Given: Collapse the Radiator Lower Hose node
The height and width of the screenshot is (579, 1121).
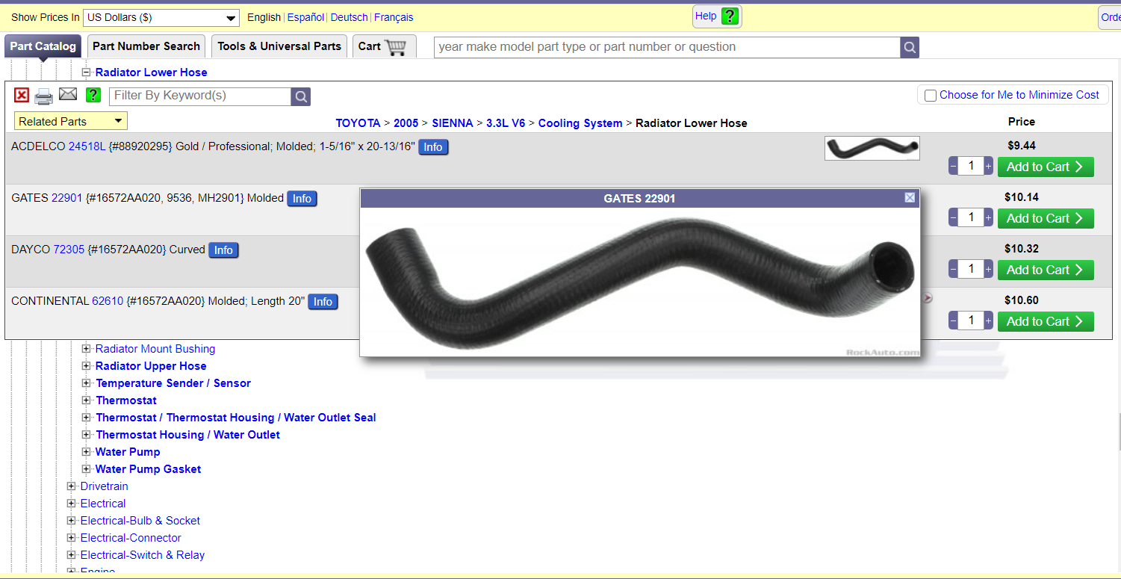Looking at the screenshot, I should coord(86,72).
